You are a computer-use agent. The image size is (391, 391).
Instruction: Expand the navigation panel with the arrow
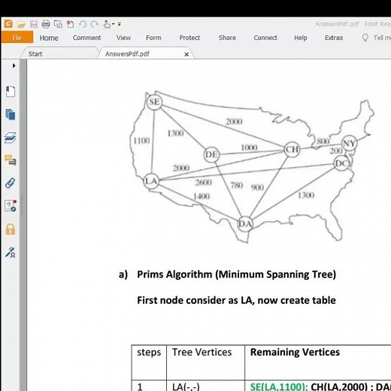coord(14,65)
